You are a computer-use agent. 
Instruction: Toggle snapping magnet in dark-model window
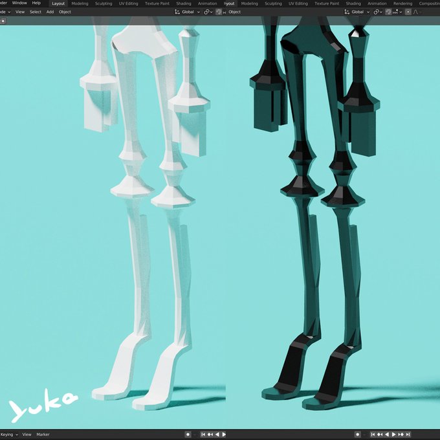388,12
